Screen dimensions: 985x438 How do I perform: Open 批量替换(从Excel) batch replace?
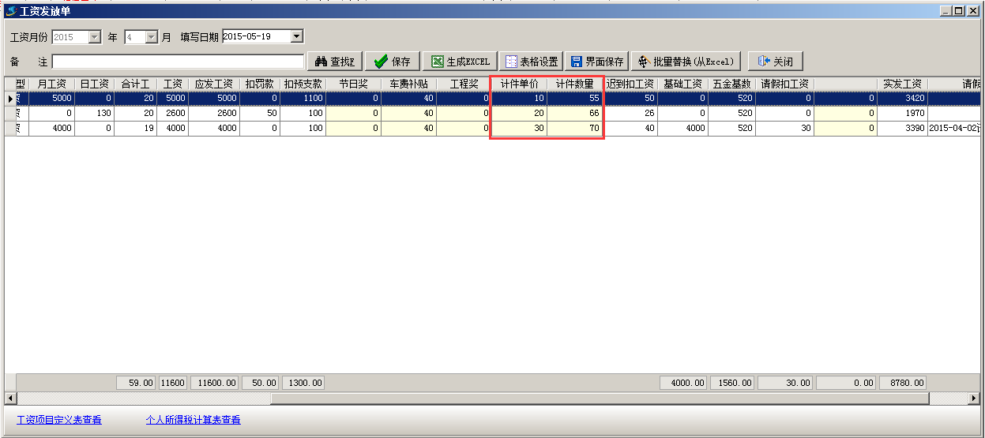[x=686, y=62]
